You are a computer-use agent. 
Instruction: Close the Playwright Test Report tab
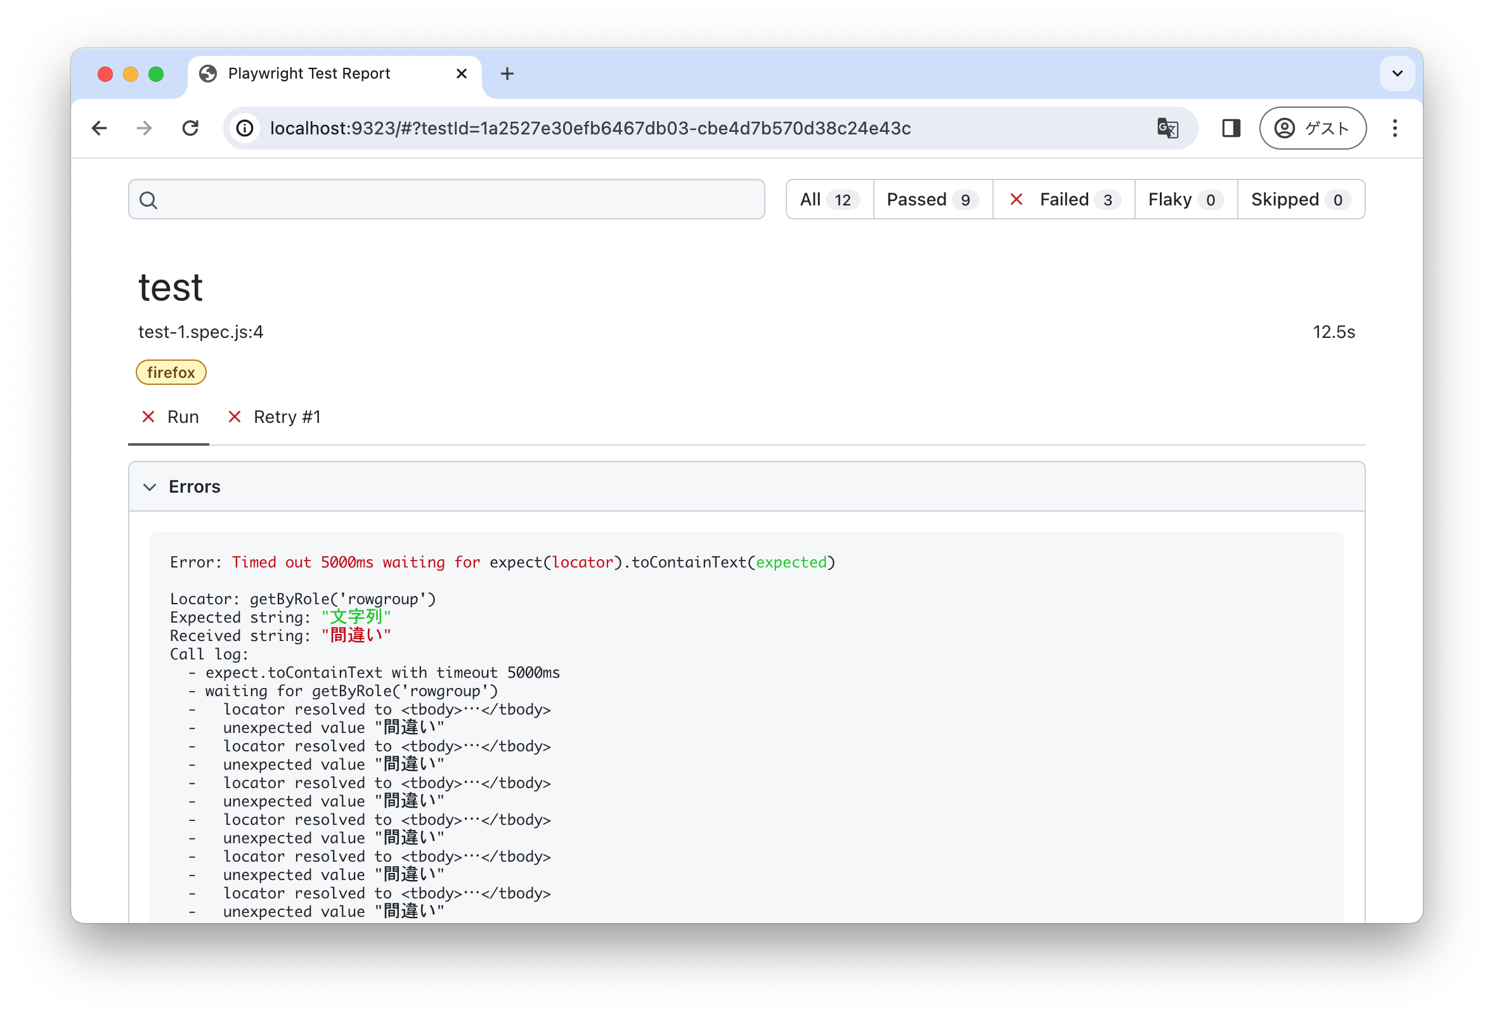click(461, 74)
